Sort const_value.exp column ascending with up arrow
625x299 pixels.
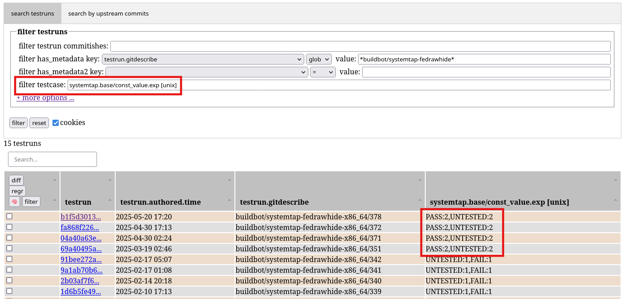click(x=616, y=201)
